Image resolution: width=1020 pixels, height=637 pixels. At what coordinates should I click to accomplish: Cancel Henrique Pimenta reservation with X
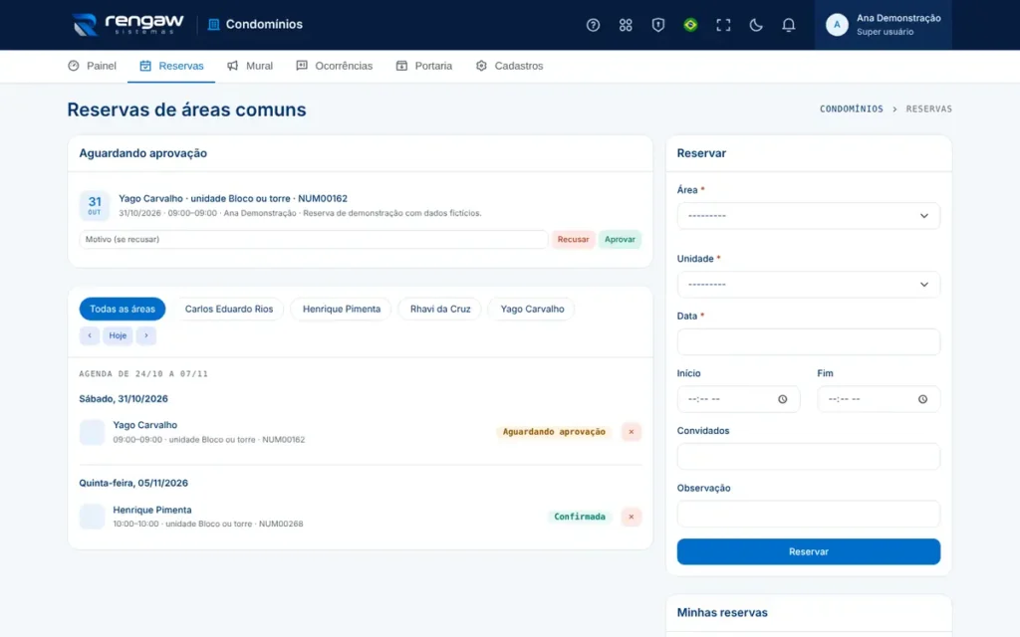pos(631,517)
